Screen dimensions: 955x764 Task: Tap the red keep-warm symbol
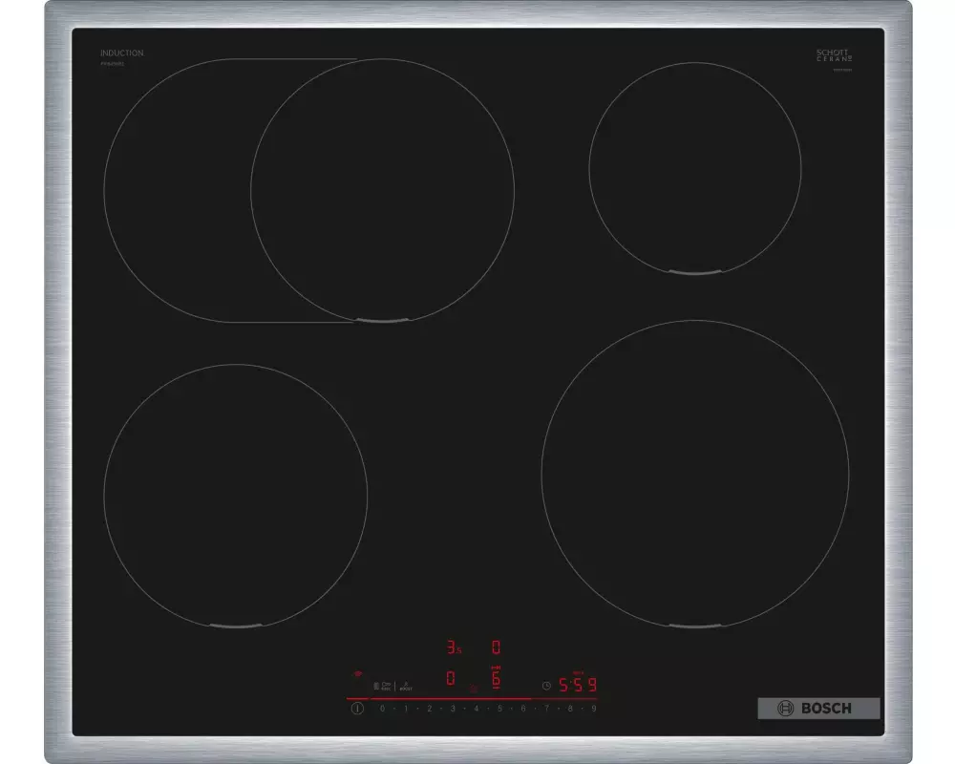pyautogui.click(x=474, y=689)
